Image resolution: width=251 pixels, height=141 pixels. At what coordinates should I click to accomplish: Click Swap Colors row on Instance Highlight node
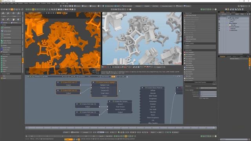click(x=105, y=93)
